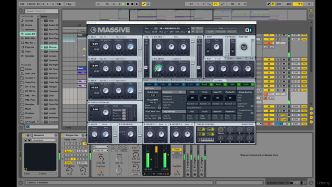Viewport: 332px width, 187px height.
Task: Click the Massive Master volume knob
Action: pyautogui.click(x=244, y=47)
